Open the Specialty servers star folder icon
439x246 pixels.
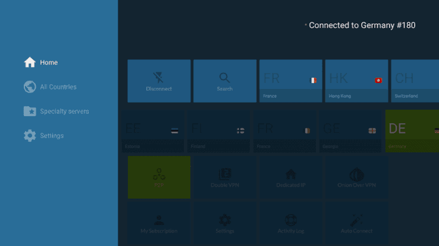pos(30,111)
